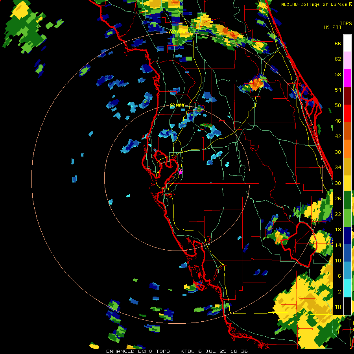
Task: Click the KTBW station identifier in the caption
Action: pyautogui.click(x=188, y=351)
